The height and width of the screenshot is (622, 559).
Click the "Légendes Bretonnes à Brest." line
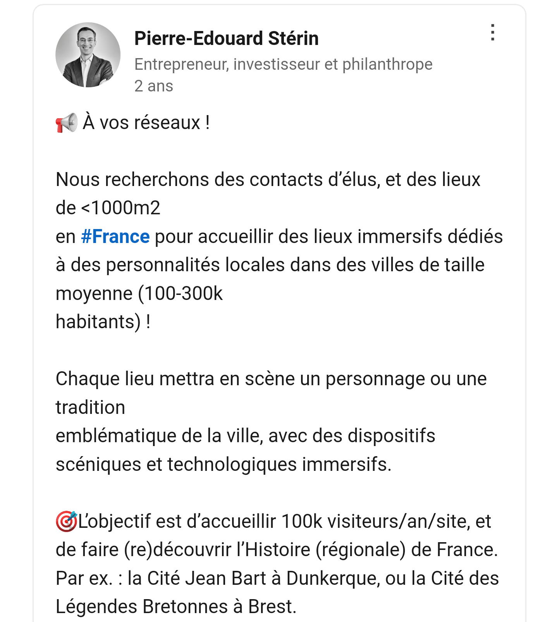[176, 606]
